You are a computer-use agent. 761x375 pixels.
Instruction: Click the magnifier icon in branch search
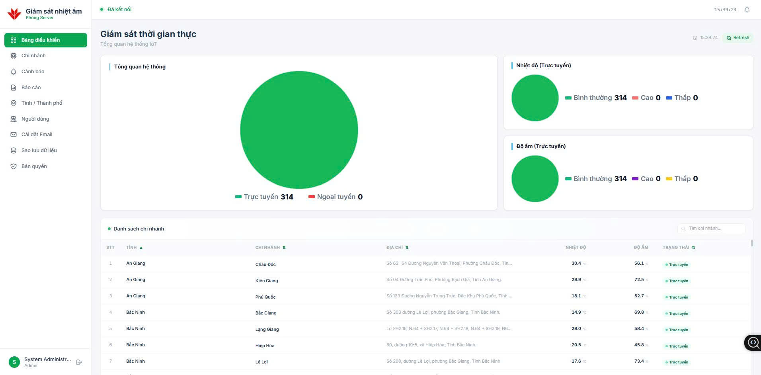tap(683, 229)
